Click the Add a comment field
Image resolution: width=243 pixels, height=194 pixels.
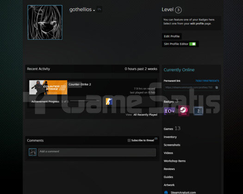pyautogui.click(x=97, y=152)
